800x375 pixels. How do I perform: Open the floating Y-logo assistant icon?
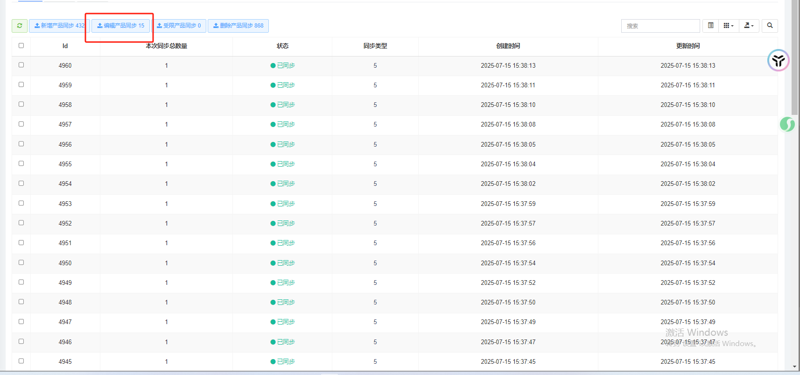778,60
